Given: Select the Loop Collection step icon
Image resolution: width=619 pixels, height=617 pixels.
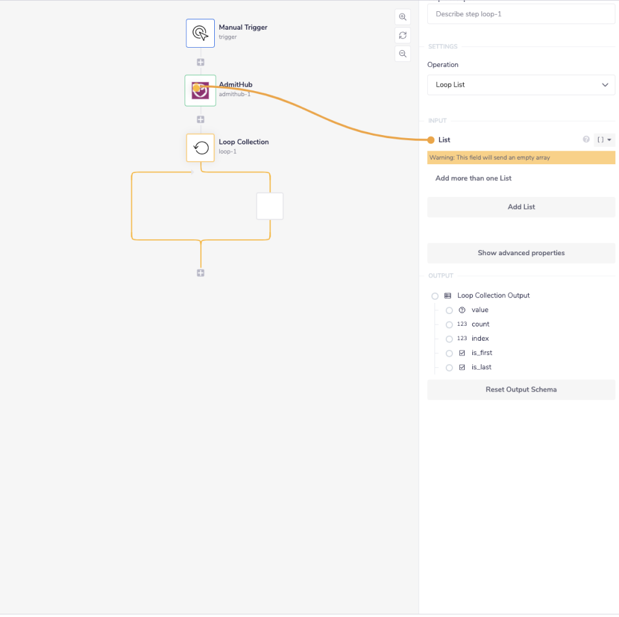Looking at the screenshot, I should tap(201, 147).
